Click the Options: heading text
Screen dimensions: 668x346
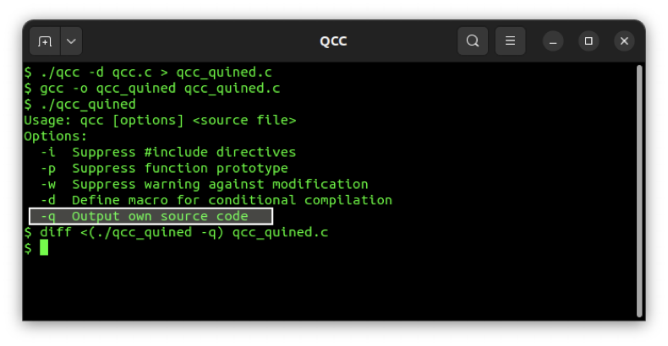pyautogui.click(x=56, y=137)
